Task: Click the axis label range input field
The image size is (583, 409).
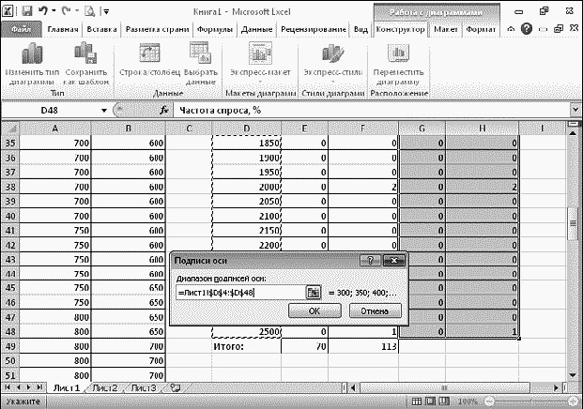Action: pyautogui.click(x=239, y=293)
